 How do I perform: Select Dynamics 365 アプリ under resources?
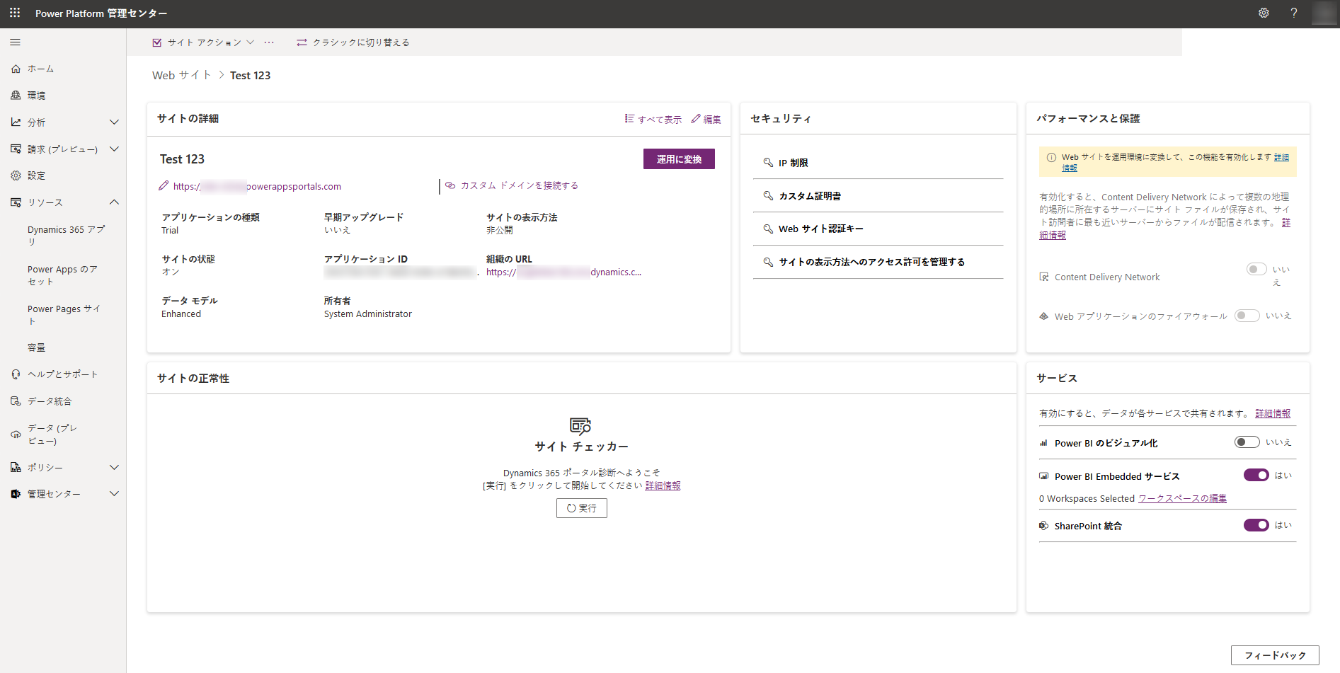click(67, 236)
